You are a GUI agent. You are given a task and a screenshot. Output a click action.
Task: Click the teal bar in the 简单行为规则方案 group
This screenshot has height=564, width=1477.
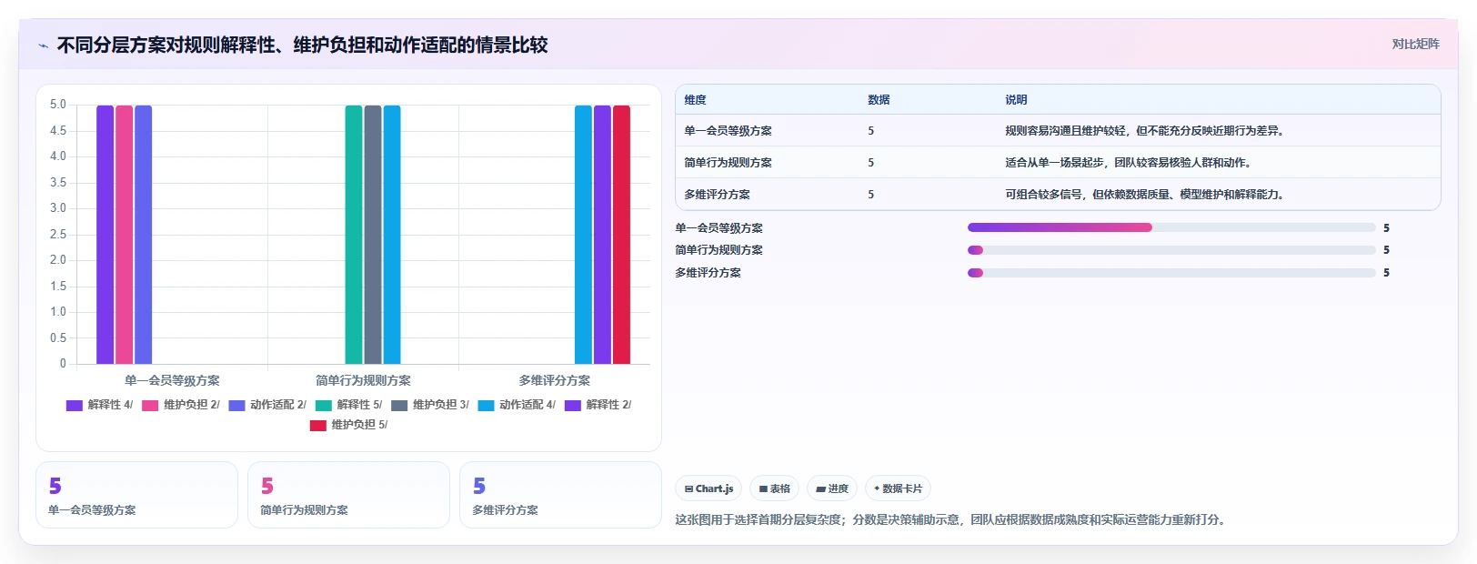pos(354,235)
